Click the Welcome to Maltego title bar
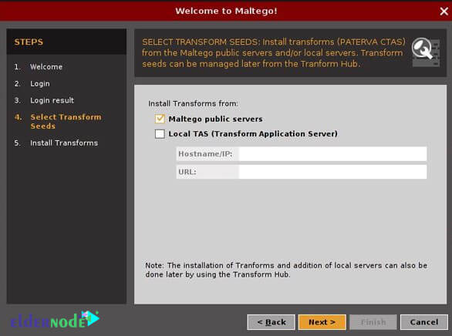Image resolution: width=452 pixels, height=336 pixels. tap(226, 11)
